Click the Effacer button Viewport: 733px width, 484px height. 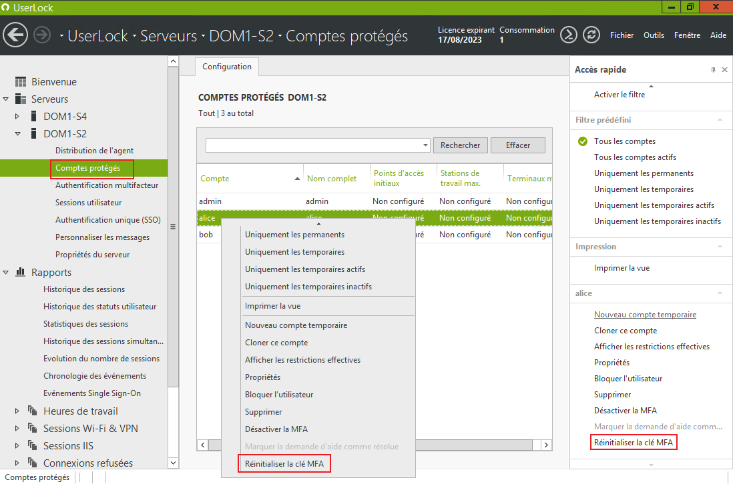coord(518,145)
